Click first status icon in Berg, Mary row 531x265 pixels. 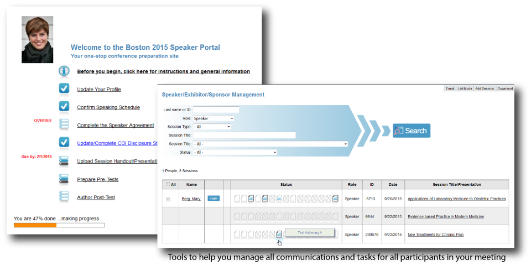[x=237, y=198]
